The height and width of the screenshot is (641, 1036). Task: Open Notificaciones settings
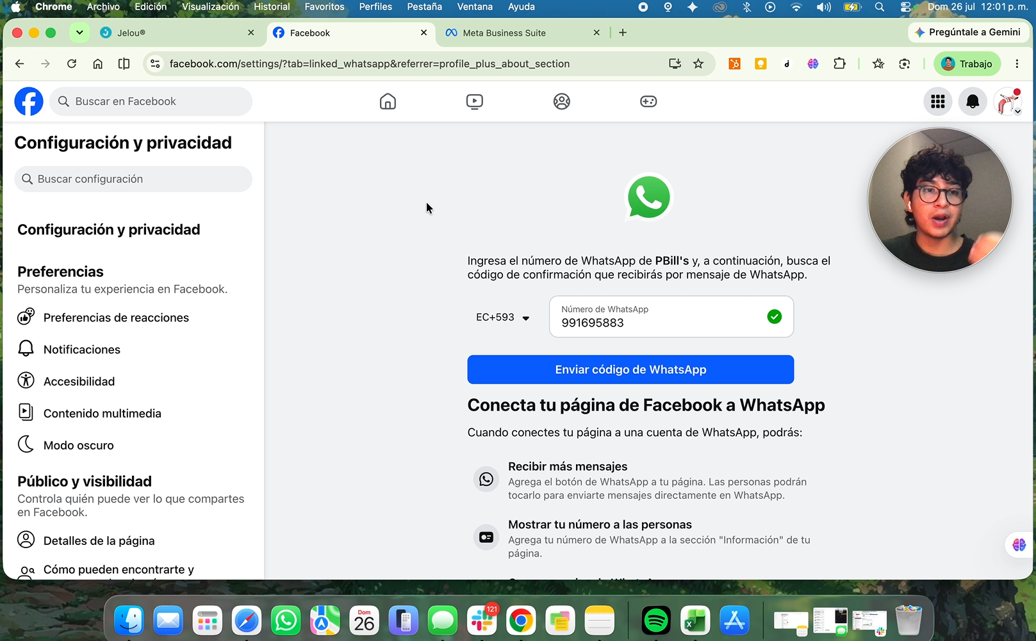133,350
